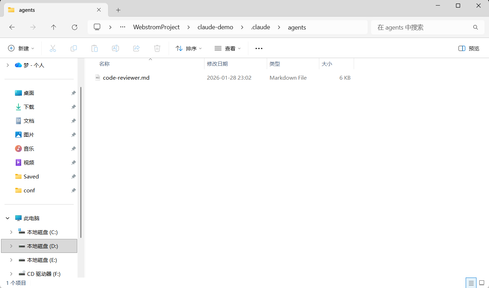Unpin conf using its pin icon
Image resolution: width=489 pixels, height=288 pixels.
tap(73, 191)
